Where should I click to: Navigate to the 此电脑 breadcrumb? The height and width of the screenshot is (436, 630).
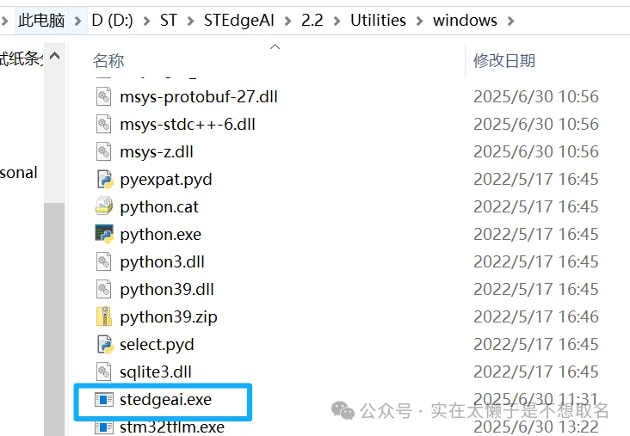(41, 20)
